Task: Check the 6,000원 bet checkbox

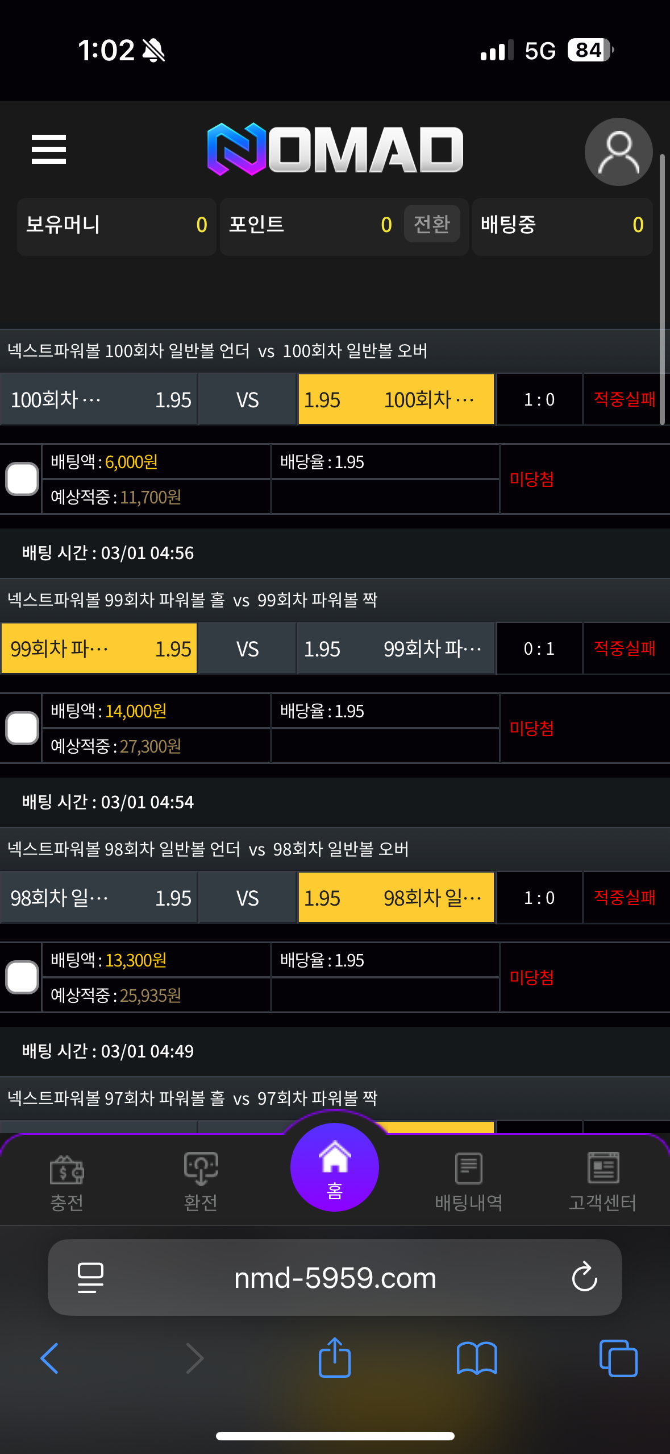Action: click(x=22, y=479)
